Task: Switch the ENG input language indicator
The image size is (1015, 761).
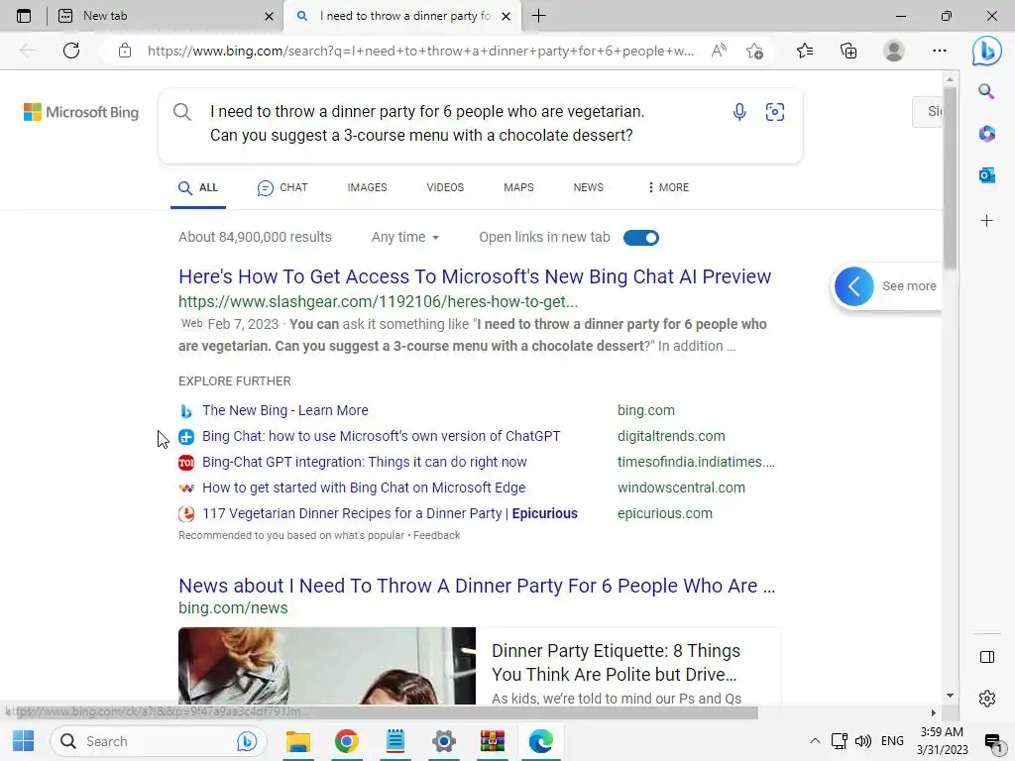Action: click(893, 741)
